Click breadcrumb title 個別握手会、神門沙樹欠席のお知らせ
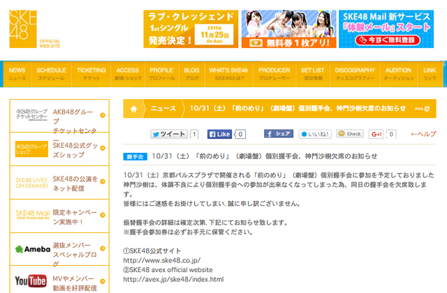Viewport: 447px width, 293px height. coord(352,109)
